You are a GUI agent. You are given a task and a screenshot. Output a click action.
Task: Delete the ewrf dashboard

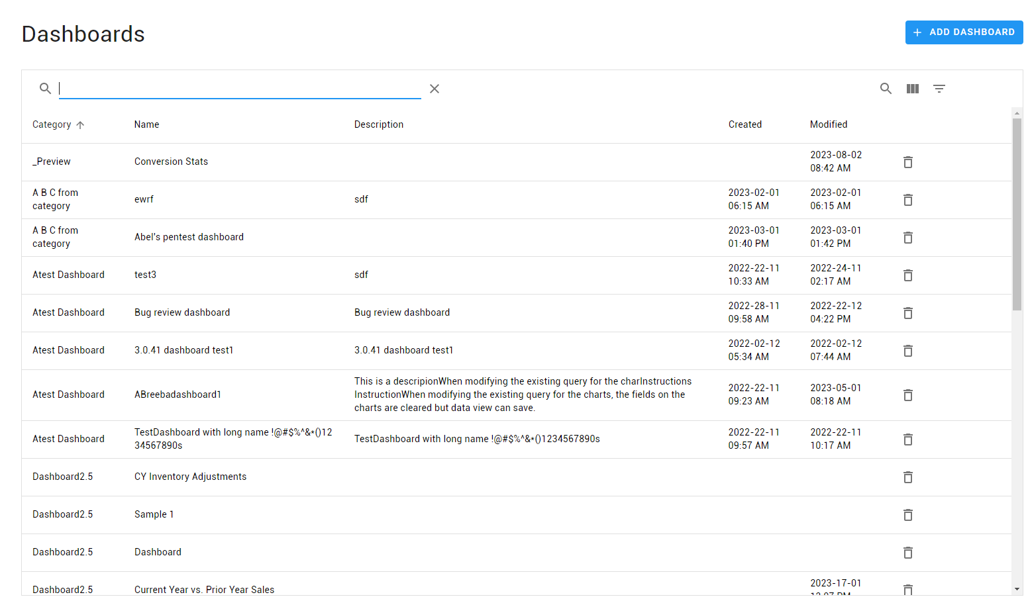(908, 200)
